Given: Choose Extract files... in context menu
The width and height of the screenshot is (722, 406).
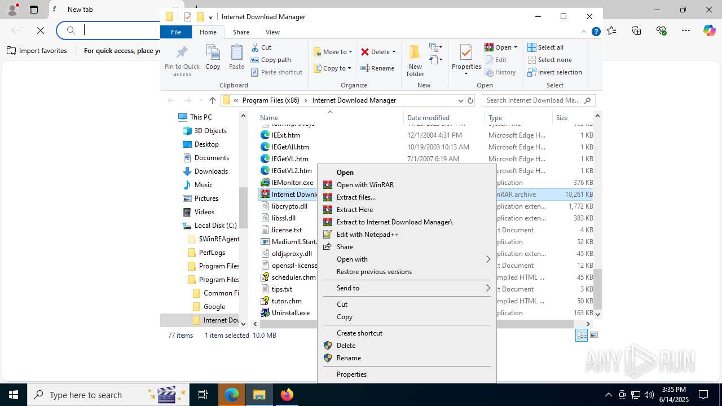Looking at the screenshot, I should tap(407, 197).
